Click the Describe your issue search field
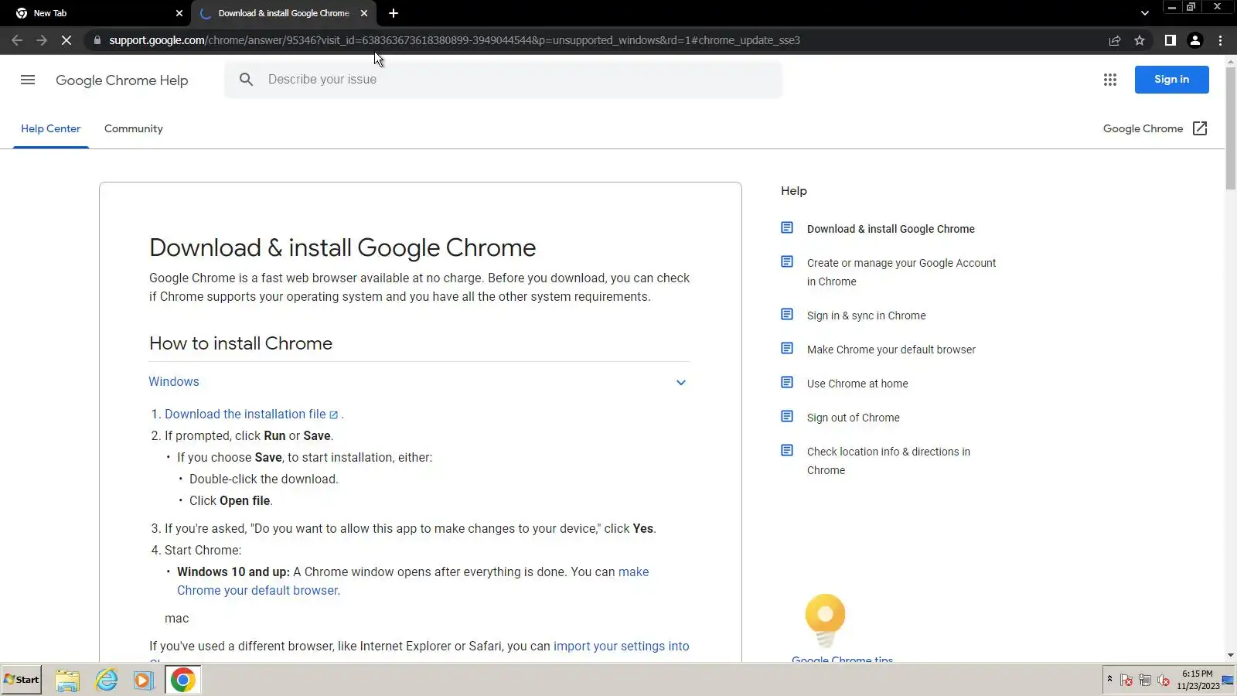The image size is (1237, 696). pos(503,80)
